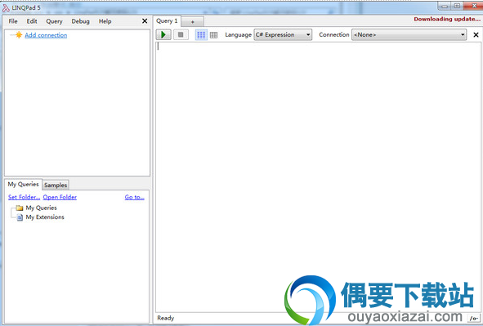Open the Connection dropdown showing <None>

(409, 35)
